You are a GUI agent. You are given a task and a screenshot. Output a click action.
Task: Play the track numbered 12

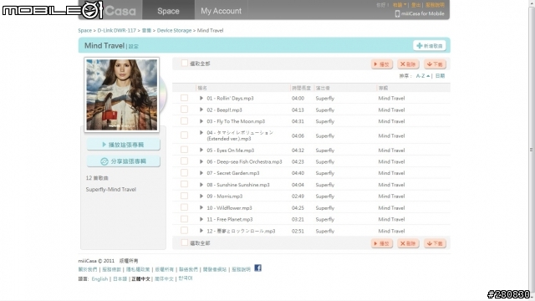[201, 231]
